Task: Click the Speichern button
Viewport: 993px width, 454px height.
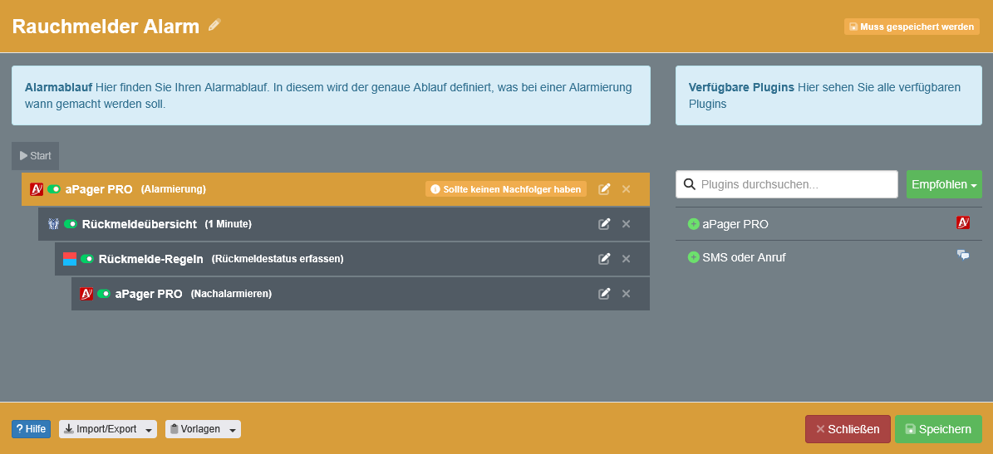Action: coord(938,429)
